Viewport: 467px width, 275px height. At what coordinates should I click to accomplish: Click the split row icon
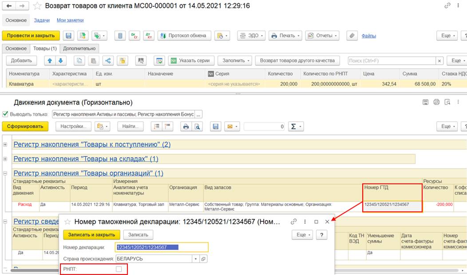tap(108, 61)
